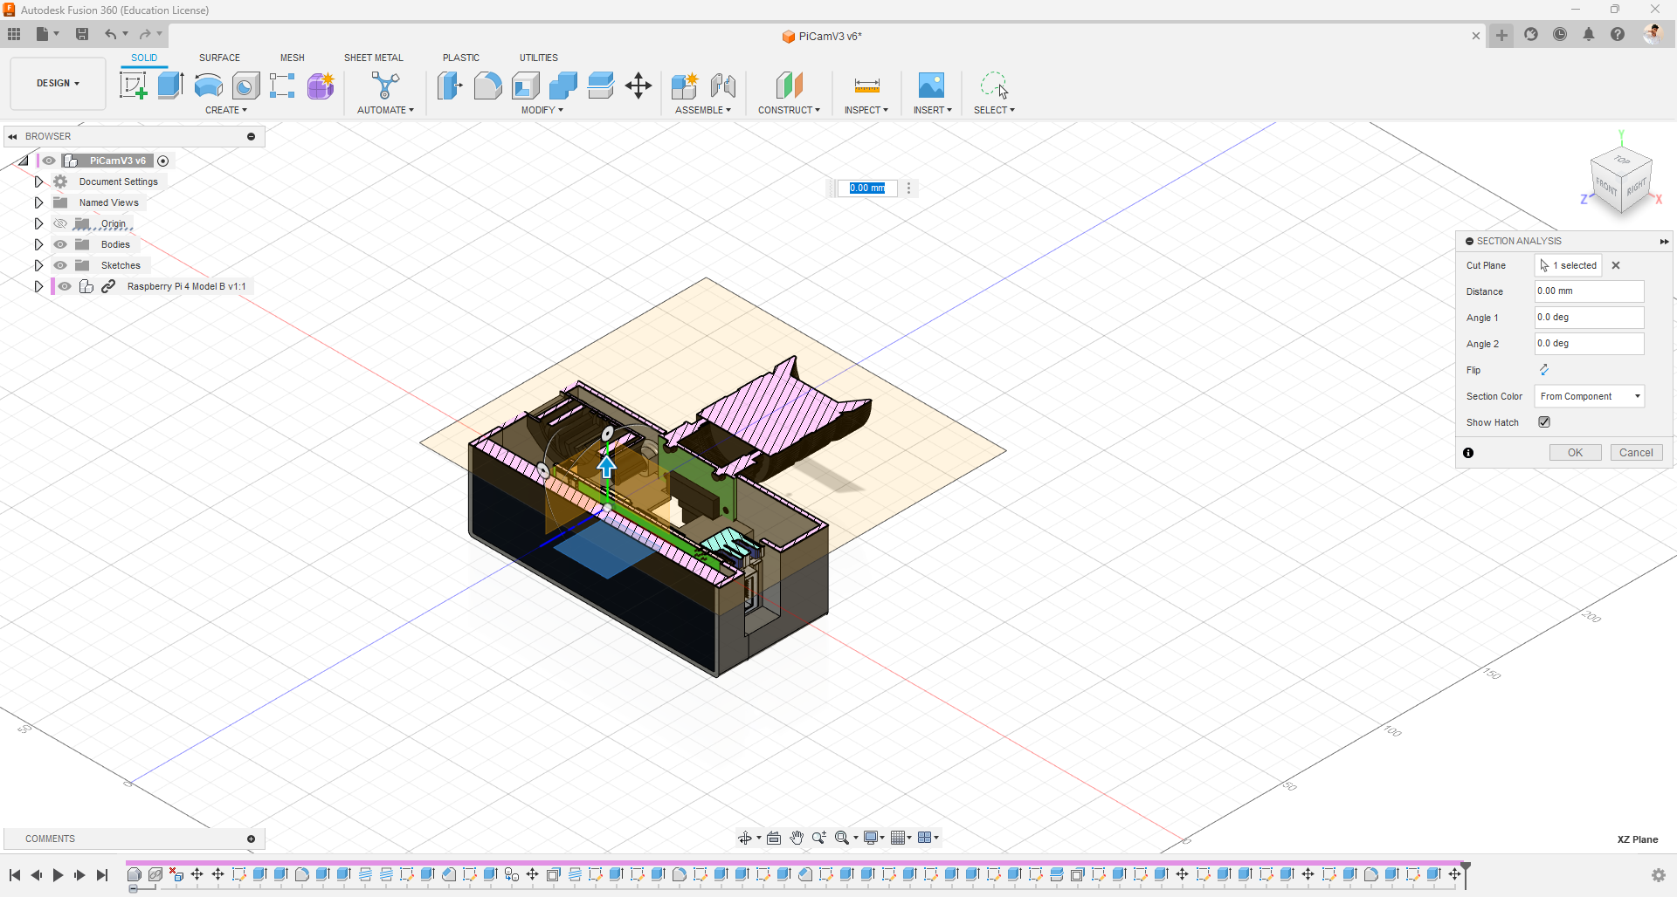
Task: Click the timeline Play button
Action: (58, 875)
